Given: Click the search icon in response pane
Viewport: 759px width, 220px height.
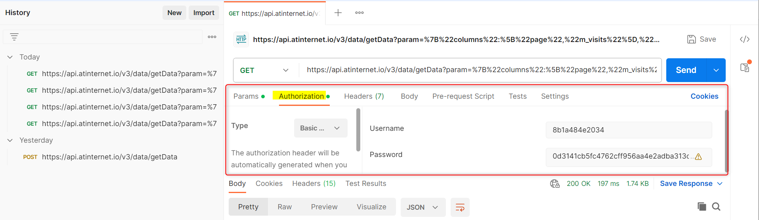Looking at the screenshot, I should (716, 207).
